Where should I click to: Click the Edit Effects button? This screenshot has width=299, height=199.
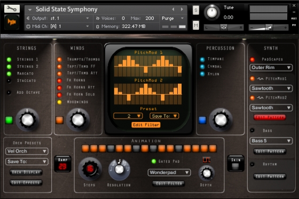click(26, 182)
